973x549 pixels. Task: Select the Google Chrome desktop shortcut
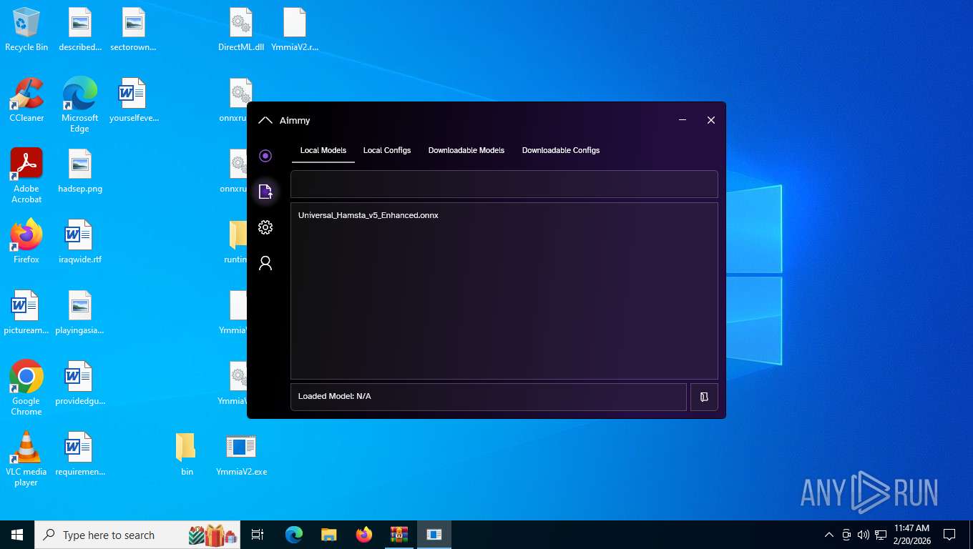pos(26,387)
